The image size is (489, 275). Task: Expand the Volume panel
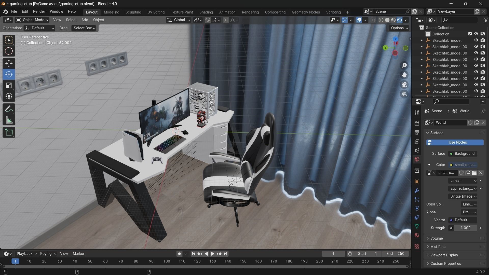pos(437,238)
